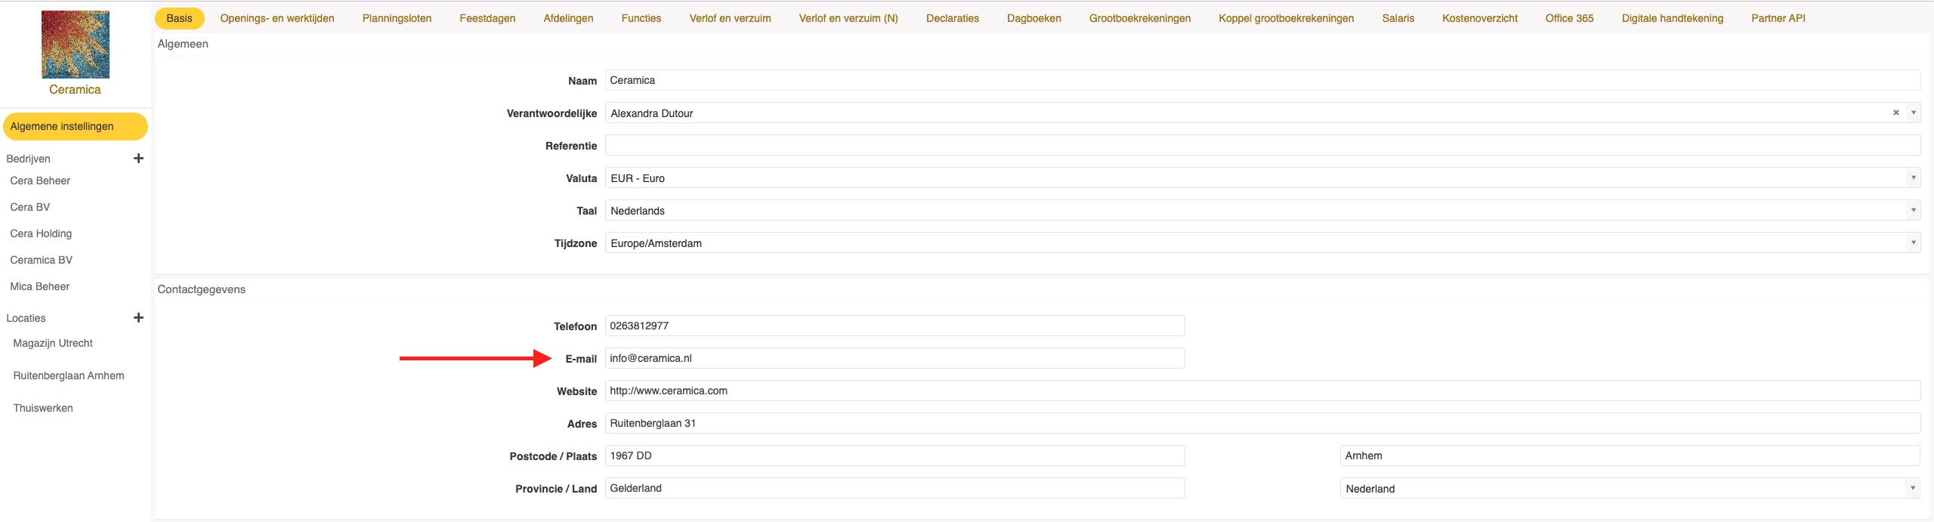Open the Verlof en verzuim (N) tab
The width and height of the screenshot is (1934, 522).
click(x=849, y=18)
